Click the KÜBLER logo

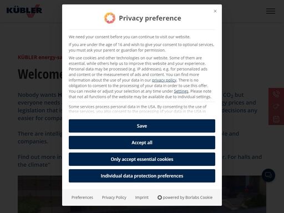pyautogui.click(x=24, y=11)
